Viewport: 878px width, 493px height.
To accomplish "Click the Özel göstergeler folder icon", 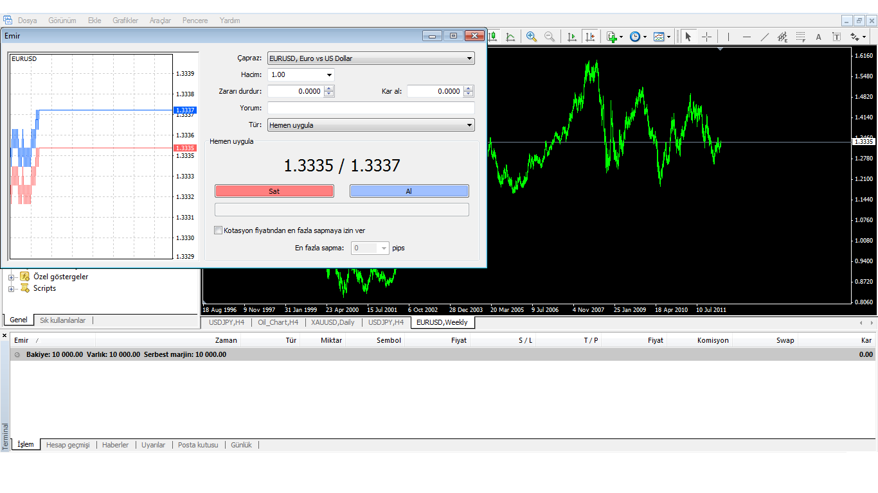I will click(25, 277).
